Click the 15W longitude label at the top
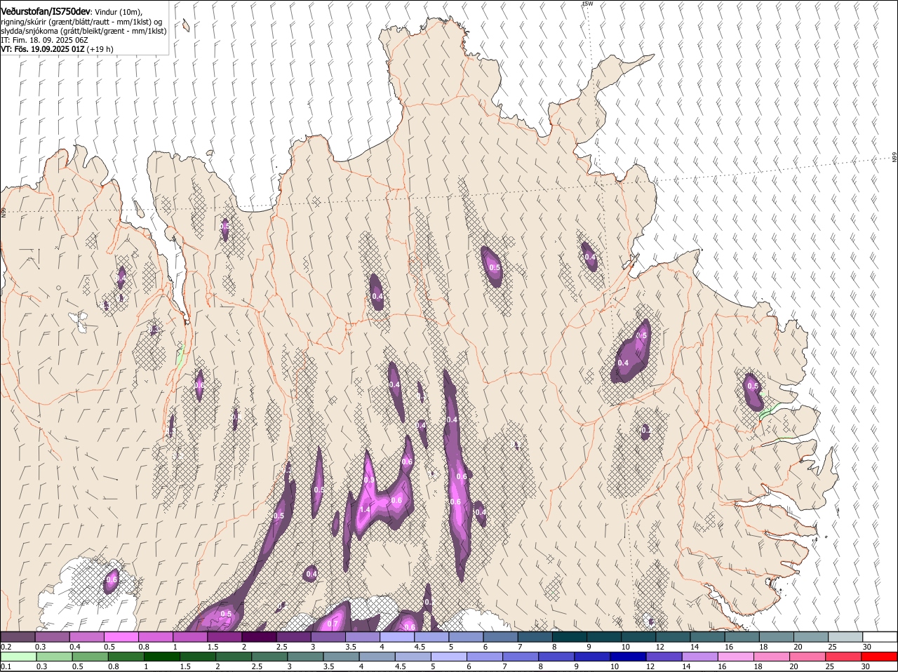The height and width of the screenshot is (672, 898). coord(587,4)
